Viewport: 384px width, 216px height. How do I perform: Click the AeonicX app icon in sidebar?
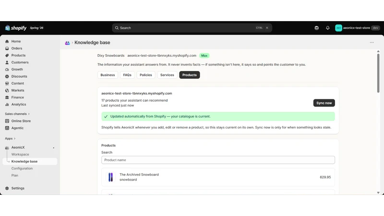7,147
